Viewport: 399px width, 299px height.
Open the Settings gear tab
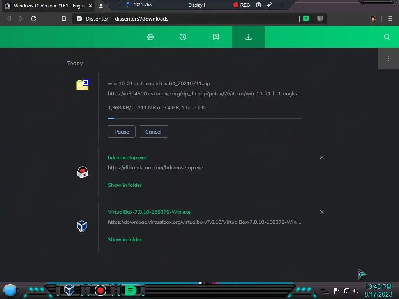click(150, 37)
